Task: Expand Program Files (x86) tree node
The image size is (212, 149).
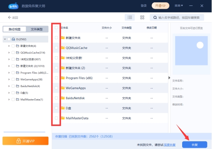Action: coord(9,73)
